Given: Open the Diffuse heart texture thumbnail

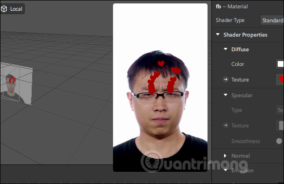Looking at the screenshot, I should coord(280,80).
